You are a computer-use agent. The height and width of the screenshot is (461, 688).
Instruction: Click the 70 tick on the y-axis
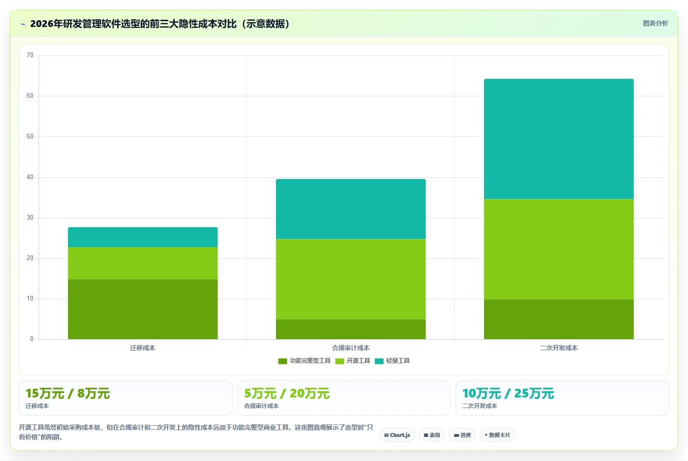click(x=30, y=55)
